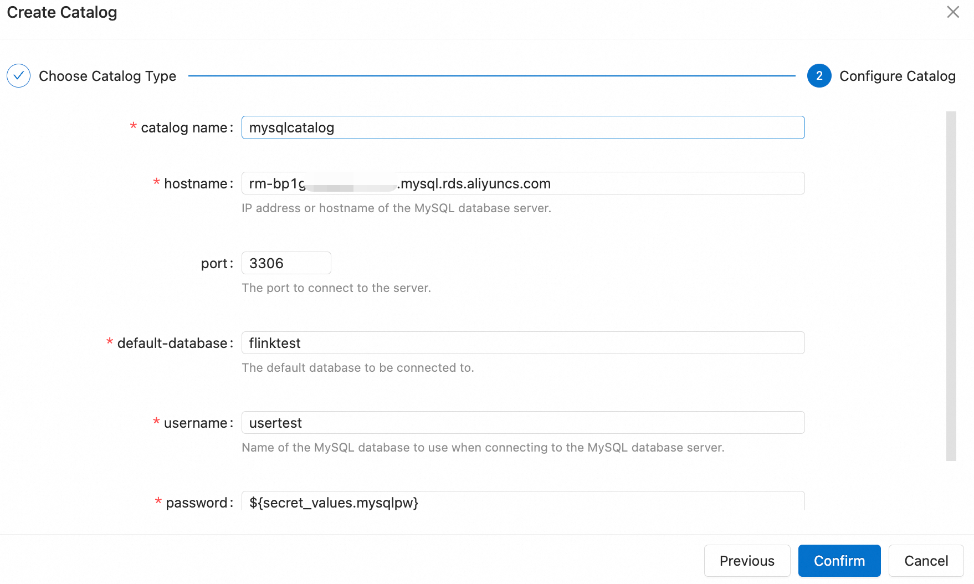Click the port helper text description

click(336, 288)
